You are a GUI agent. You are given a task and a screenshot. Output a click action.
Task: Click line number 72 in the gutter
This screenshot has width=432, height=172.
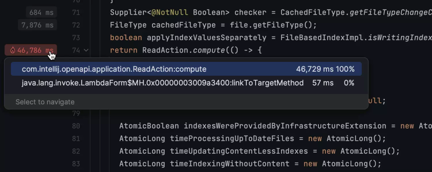pos(76,25)
